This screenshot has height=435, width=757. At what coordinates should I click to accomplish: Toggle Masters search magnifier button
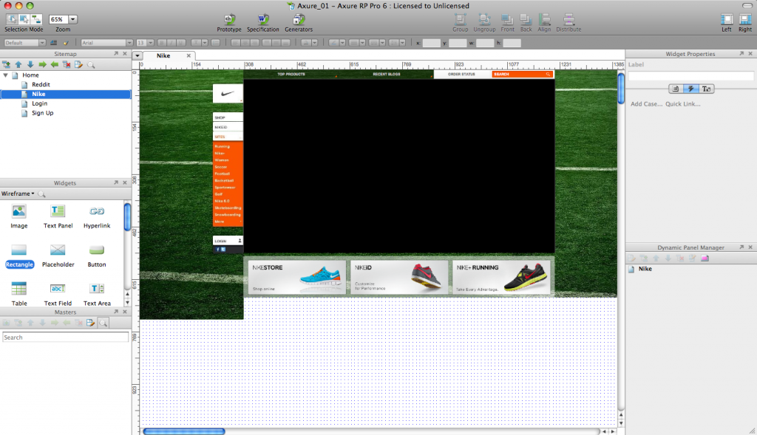point(103,323)
